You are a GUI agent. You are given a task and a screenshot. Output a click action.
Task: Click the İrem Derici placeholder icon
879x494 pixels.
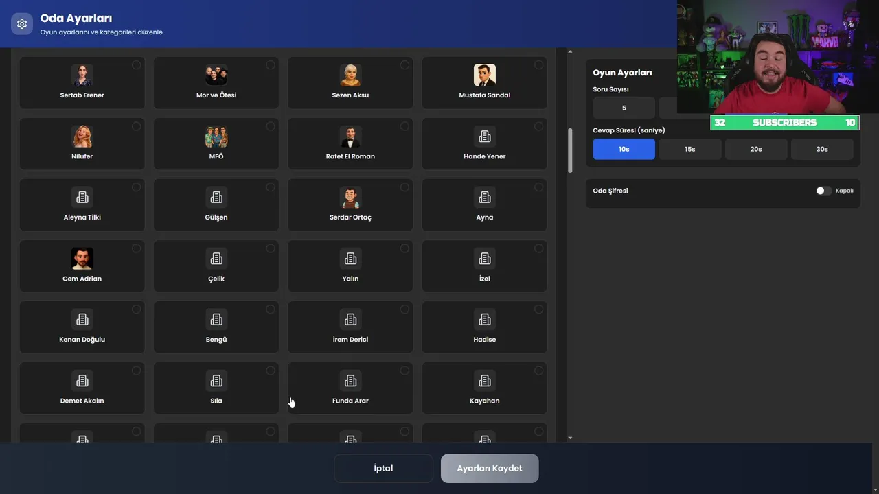(x=350, y=319)
